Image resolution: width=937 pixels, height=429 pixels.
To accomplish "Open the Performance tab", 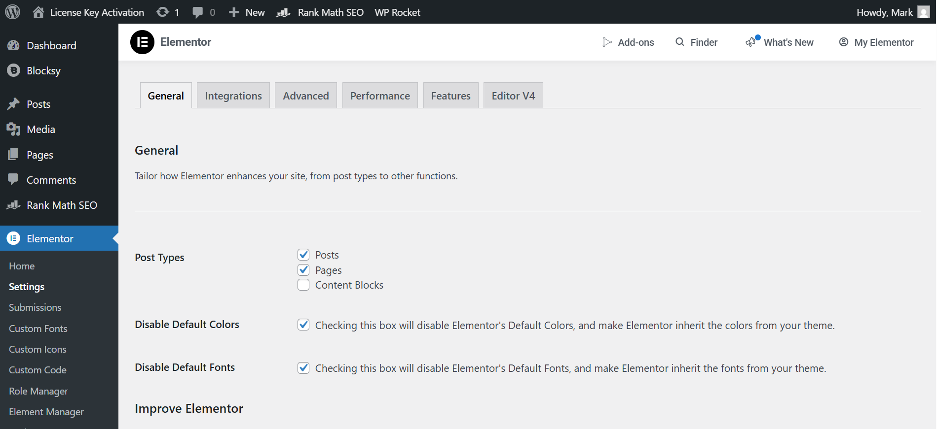I will (x=380, y=96).
